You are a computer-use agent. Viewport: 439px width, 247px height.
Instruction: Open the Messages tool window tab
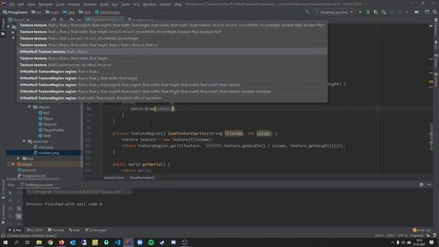pyautogui.click(x=96, y=231)
